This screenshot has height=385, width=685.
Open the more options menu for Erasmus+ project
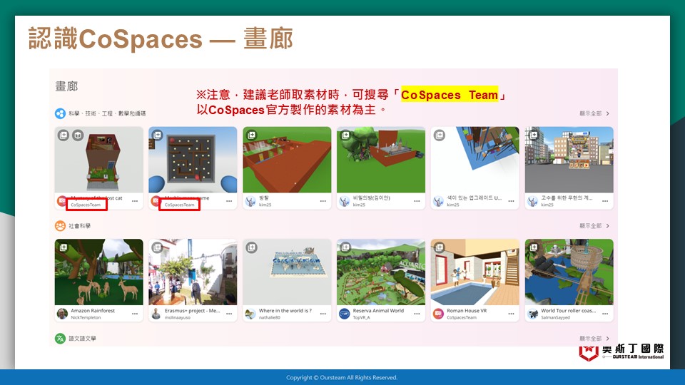229,314
